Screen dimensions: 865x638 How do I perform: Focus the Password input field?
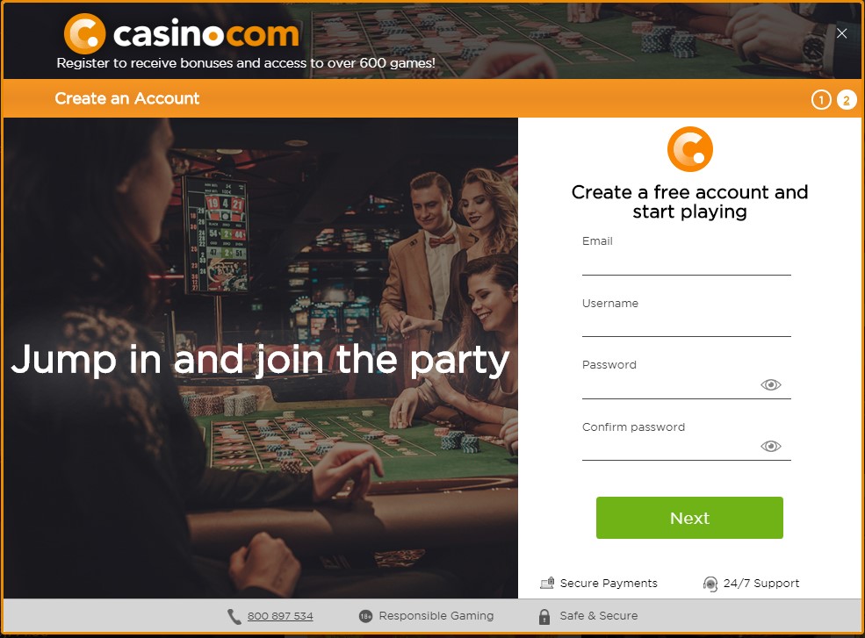670,386
